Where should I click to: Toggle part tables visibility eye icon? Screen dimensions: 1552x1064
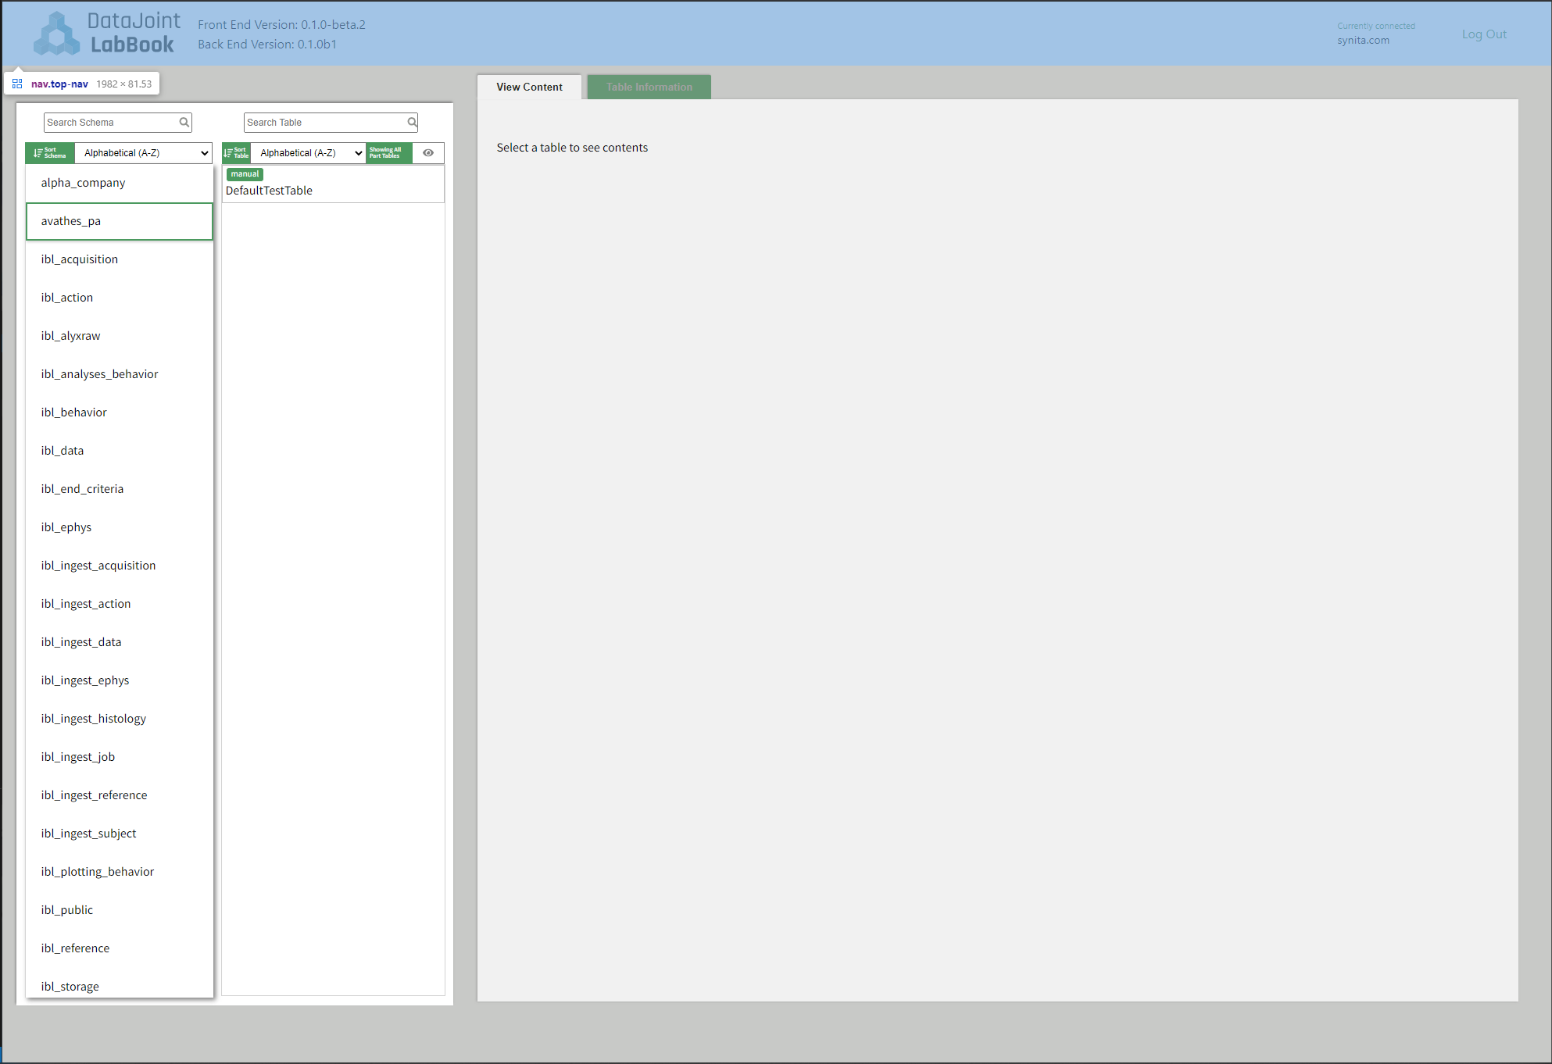428,152
